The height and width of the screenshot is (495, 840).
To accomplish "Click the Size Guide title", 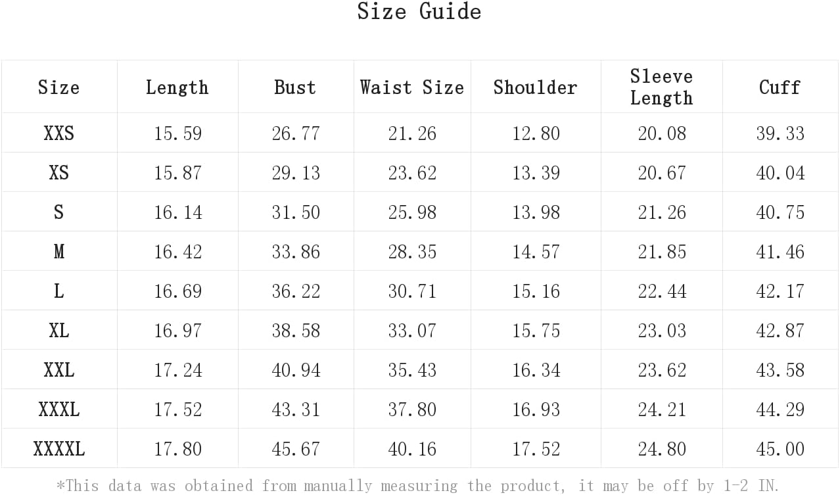I will tap(419, 11).
